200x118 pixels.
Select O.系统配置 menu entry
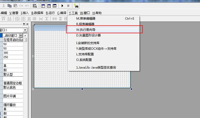pyautogui.click(x=103, y=60)
